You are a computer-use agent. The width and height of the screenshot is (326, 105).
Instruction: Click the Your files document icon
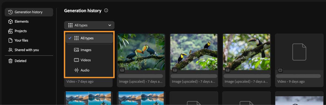pos(11,41)
